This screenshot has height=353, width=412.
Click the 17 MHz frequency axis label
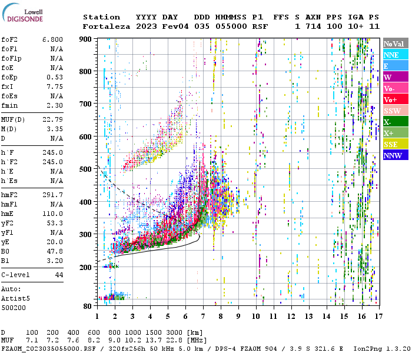[x=378, y=317]
